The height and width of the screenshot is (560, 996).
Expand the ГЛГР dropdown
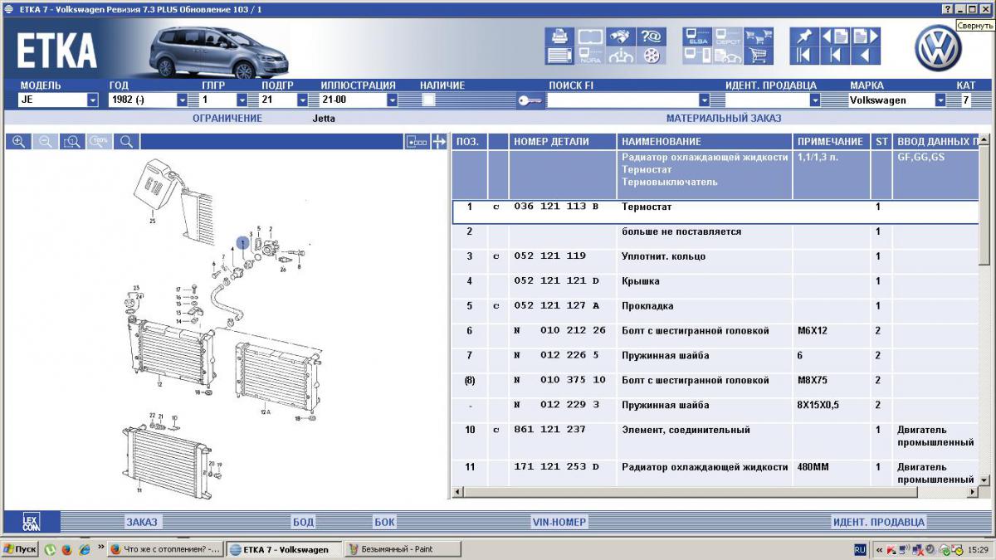[x=242, y=100]
